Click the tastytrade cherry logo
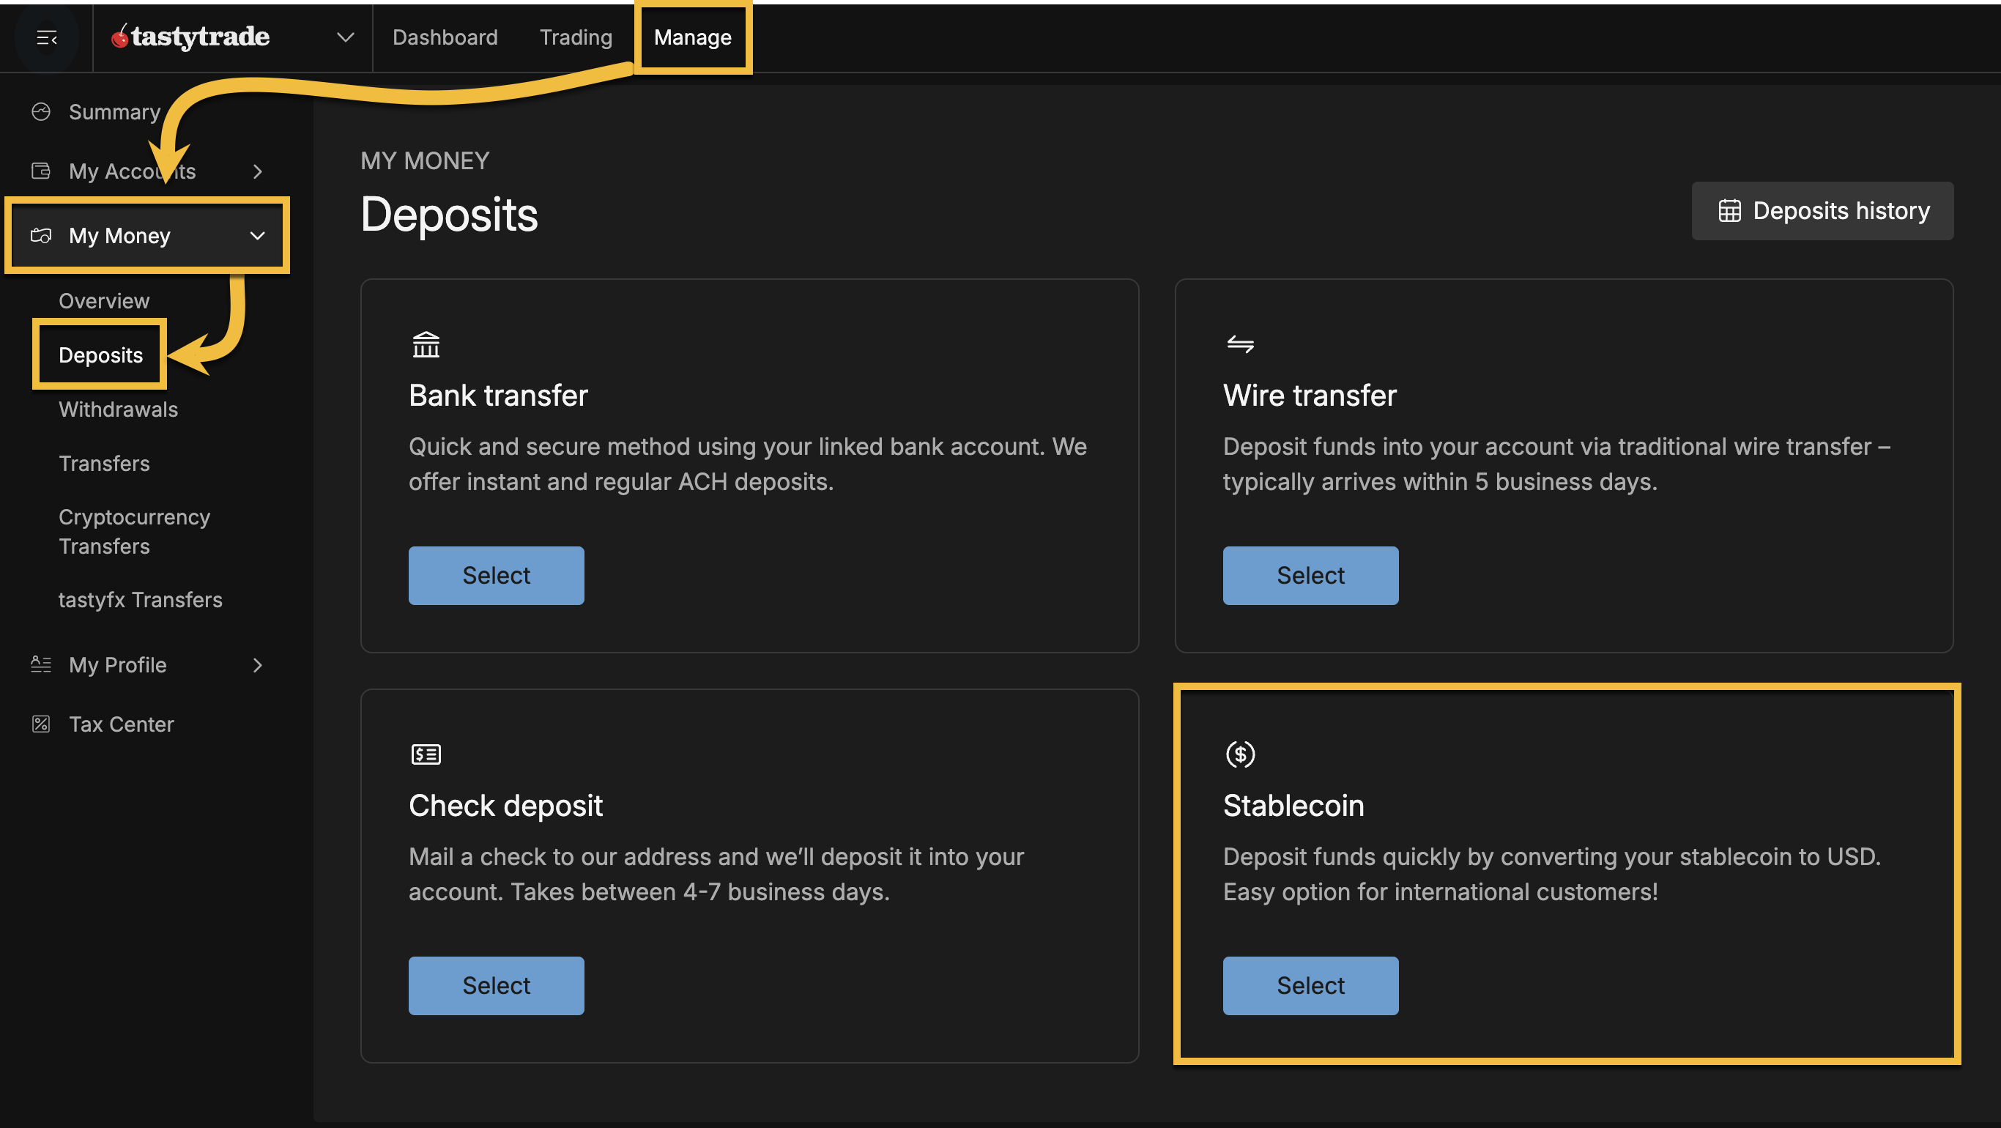The width and height of the screenshot is (2001, 1128). [x=122, y=36]
